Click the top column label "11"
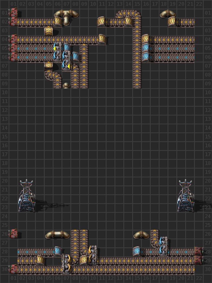 (102, 4)
